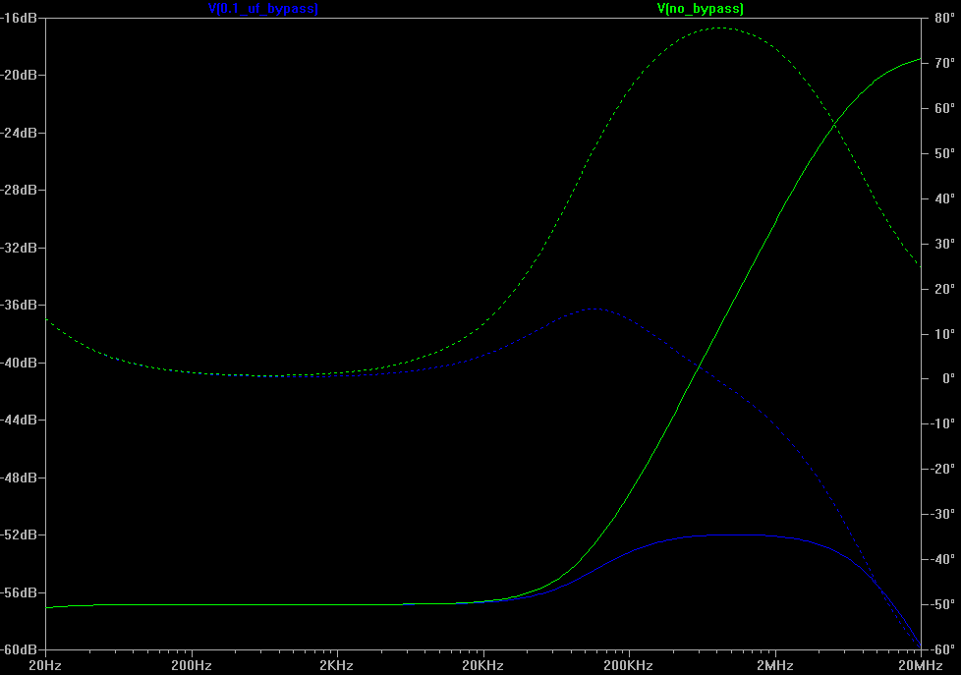This screenshot has height=675, width=961.
Task: Click the peak of the blue dotted phase curve
Action: (594, 309)
